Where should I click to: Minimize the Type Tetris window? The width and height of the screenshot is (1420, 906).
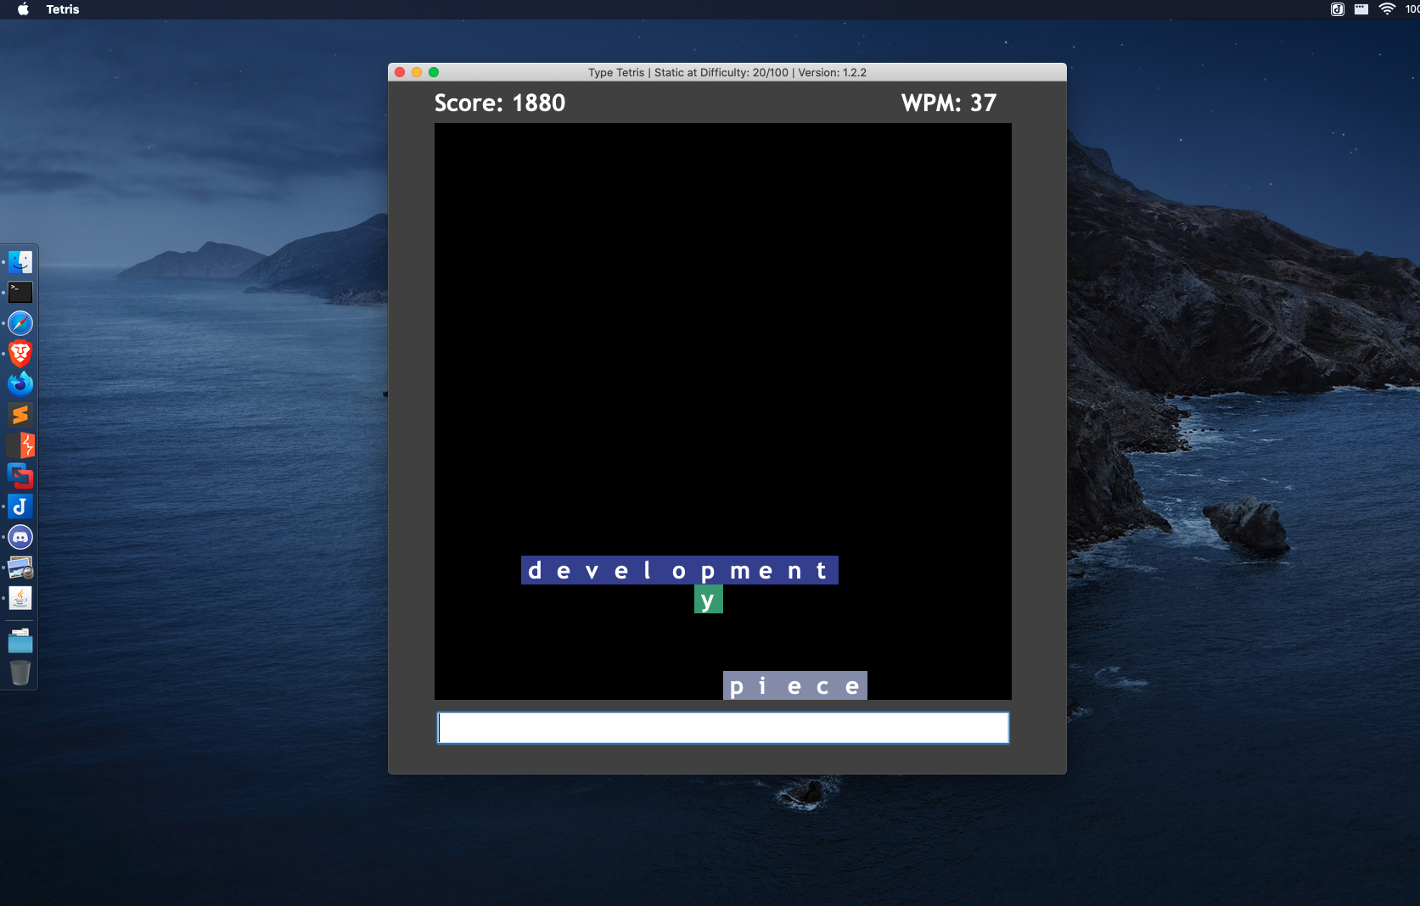[417, 72]
